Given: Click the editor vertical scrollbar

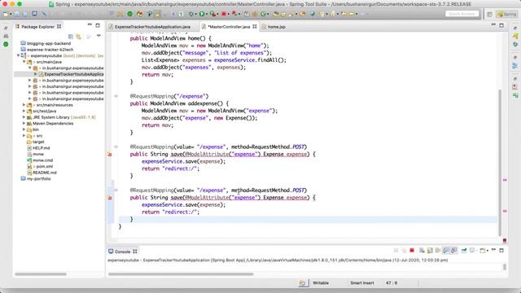Looking at the screenshot, I should [500, 163].
